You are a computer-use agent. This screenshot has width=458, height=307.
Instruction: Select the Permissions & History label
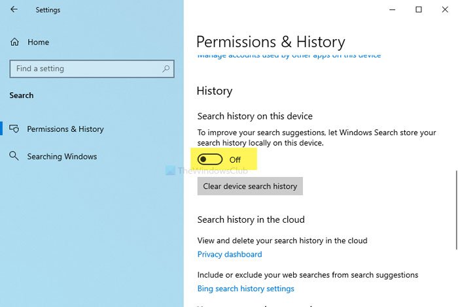(x=65, y=129)
